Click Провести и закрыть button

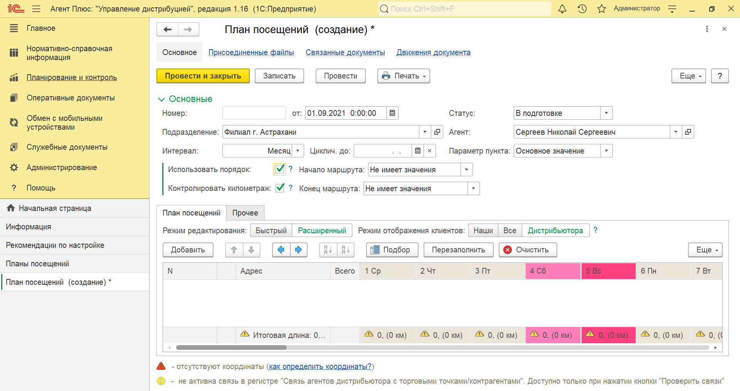[x=203, y=76]
